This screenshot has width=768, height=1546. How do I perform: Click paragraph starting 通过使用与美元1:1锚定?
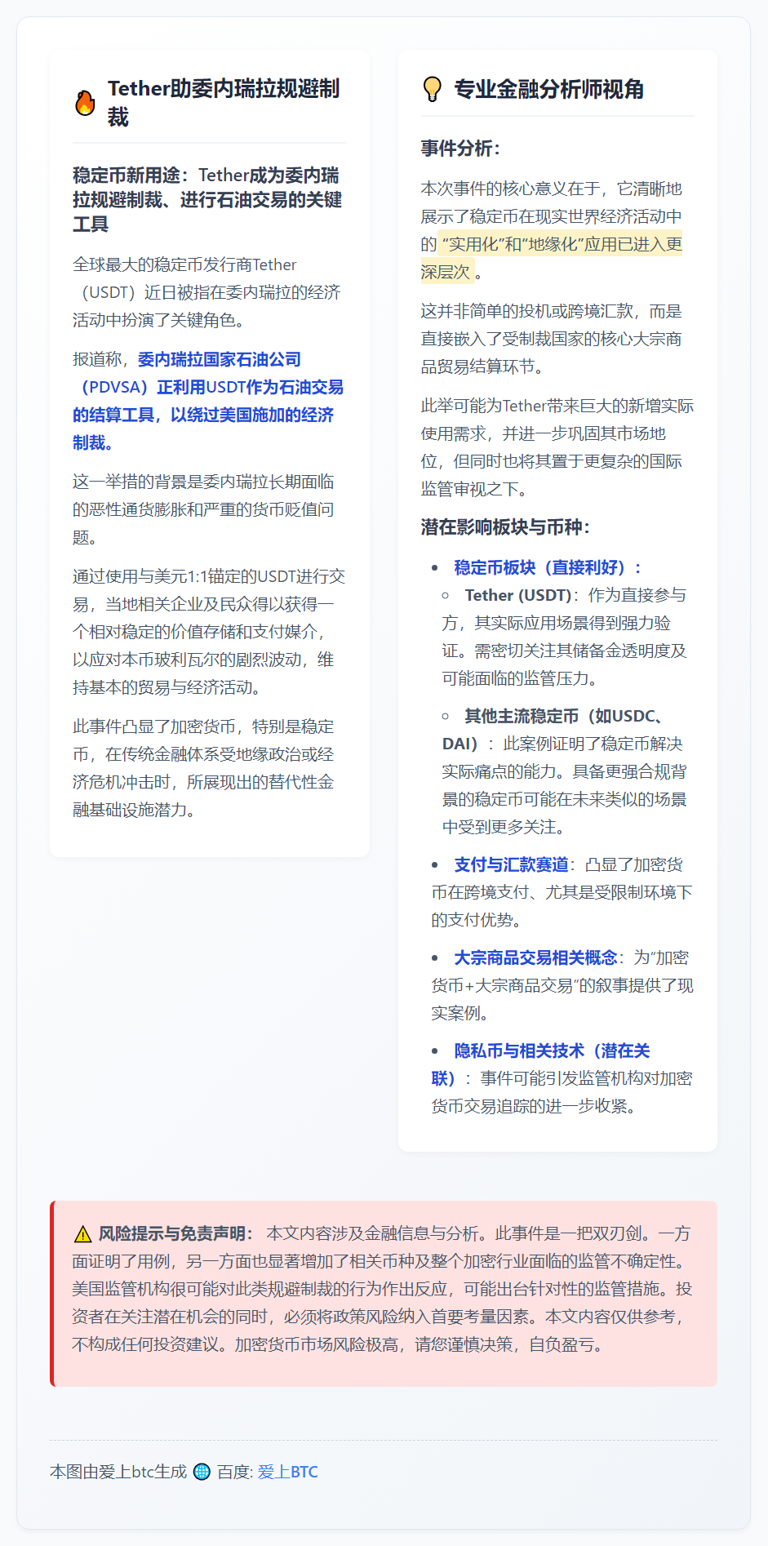pyautogui.click(x=209, y=632)
